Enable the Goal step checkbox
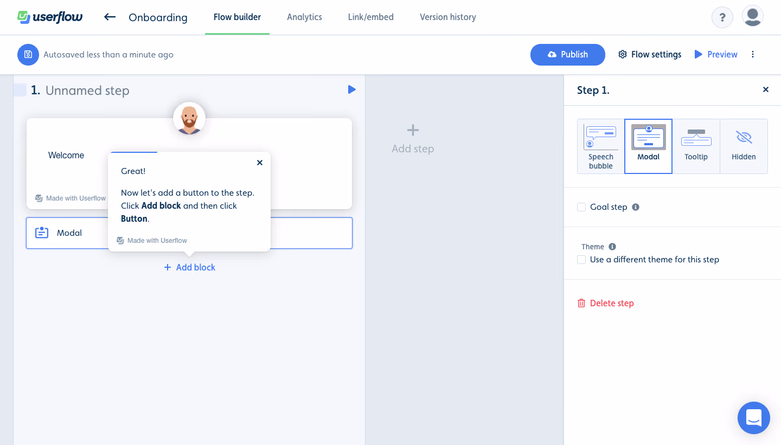781x445 pixels. click(581, 207)
